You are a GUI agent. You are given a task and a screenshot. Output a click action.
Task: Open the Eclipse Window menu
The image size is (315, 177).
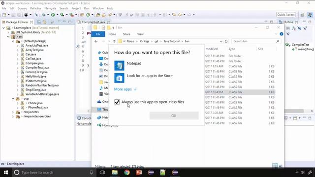pyautogui.click(x=98, y=8)
